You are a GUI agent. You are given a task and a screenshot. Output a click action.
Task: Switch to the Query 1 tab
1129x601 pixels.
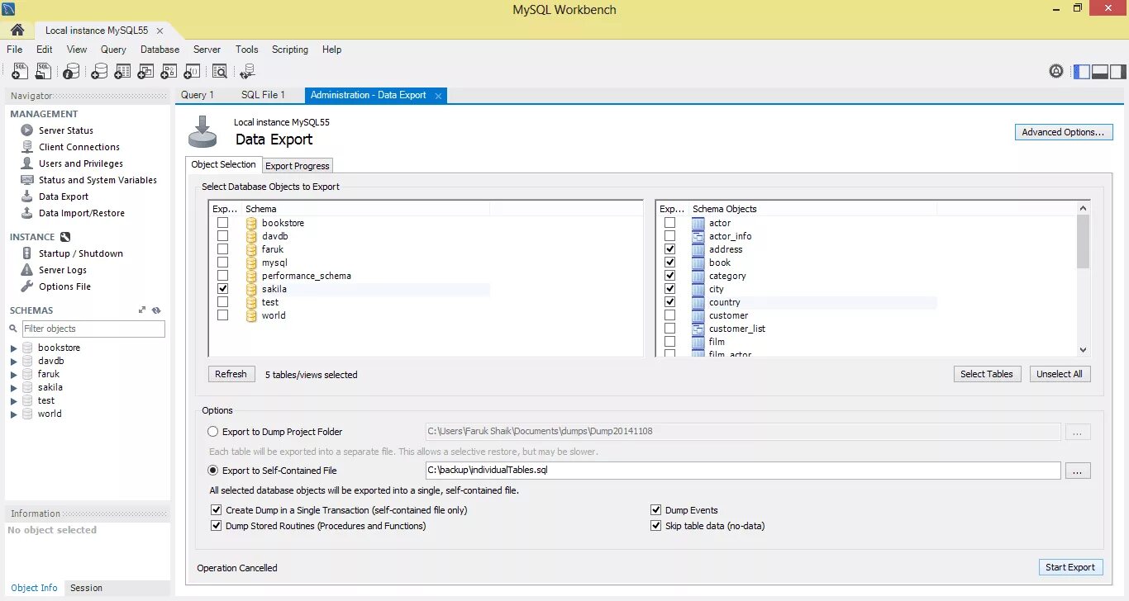pos(198,95)
